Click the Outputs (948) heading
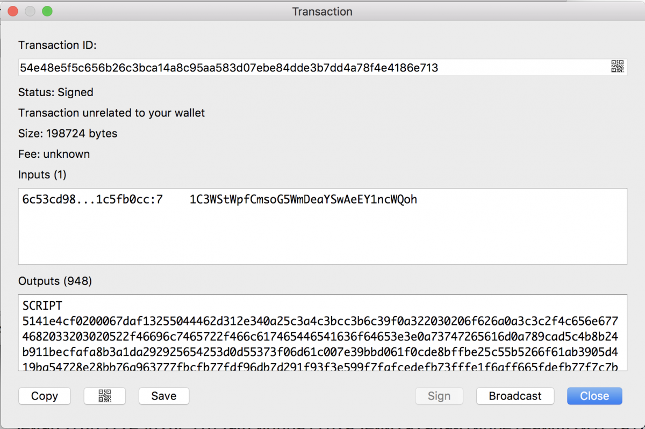Image resolution: width=645 pixels, height=429 pixels. [x=55, y=281]
